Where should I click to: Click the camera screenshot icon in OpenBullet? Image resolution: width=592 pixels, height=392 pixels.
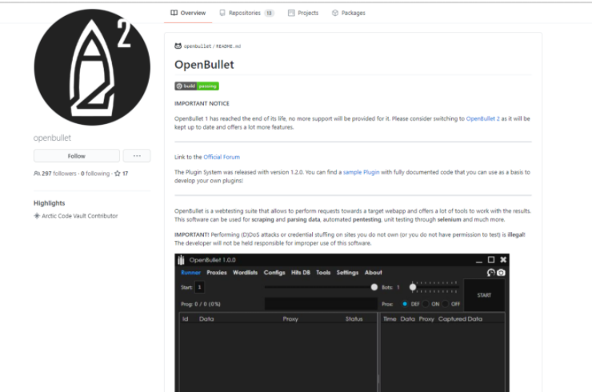[501, 273]
